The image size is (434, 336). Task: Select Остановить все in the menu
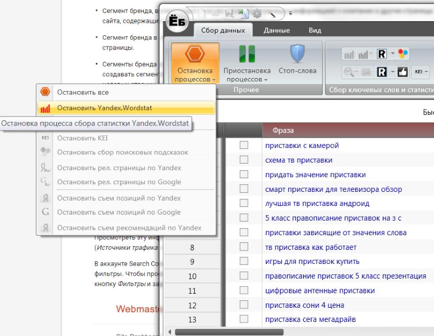click(x=126, y=92)
